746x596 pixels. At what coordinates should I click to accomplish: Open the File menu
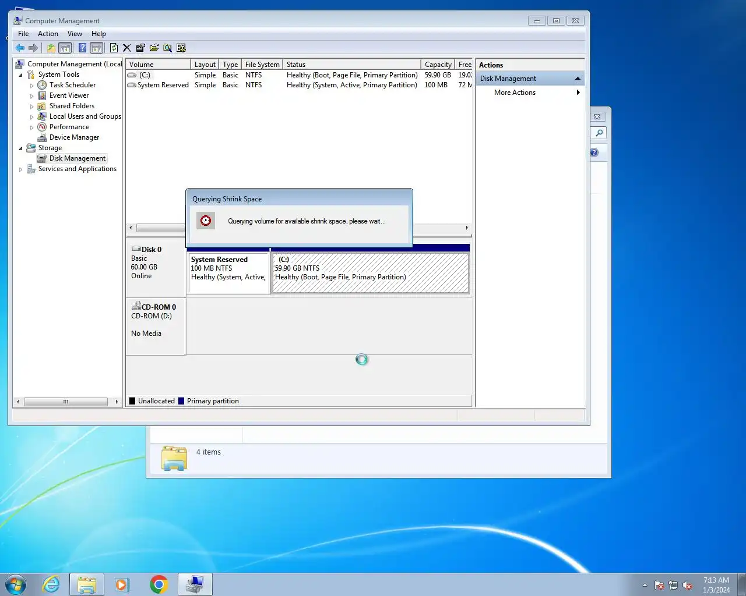[x=23, y=34]
